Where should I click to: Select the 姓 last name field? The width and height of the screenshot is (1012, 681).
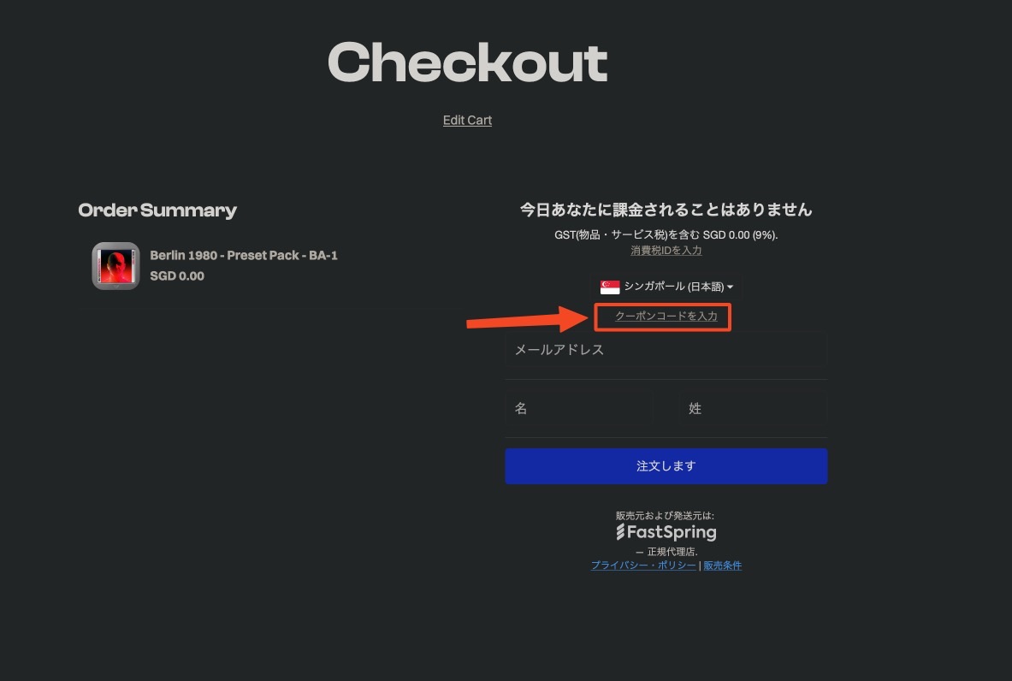[753, 409]
